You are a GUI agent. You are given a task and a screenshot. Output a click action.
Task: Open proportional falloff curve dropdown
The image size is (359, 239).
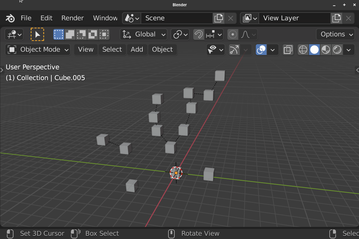tap(248, 34)
